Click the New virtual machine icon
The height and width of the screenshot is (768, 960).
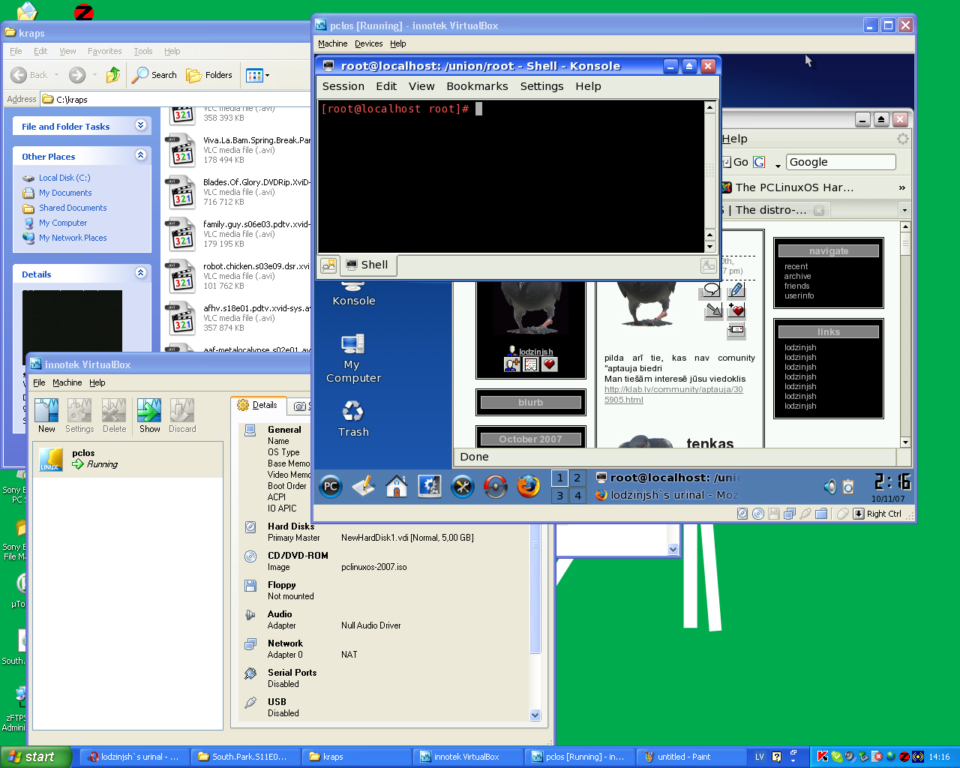[x=46, y=411]
